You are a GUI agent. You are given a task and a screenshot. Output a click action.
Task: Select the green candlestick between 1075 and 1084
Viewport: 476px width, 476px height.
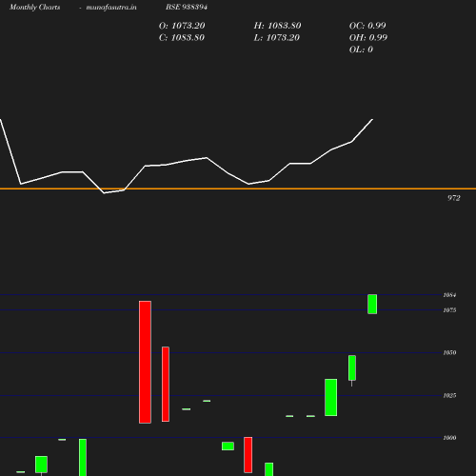coord(372,305)
